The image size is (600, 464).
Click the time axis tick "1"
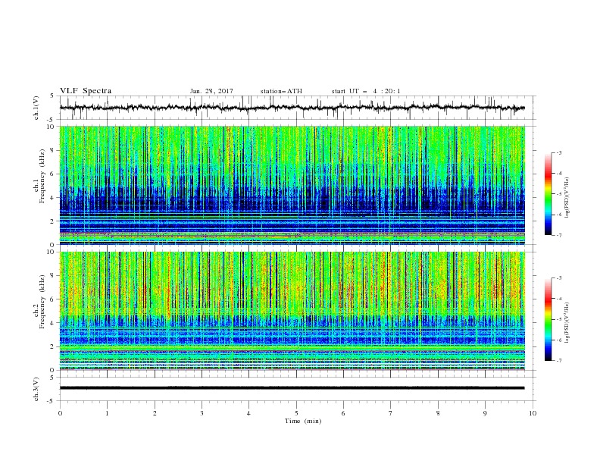pyautogui.click(x=107, y=413)
